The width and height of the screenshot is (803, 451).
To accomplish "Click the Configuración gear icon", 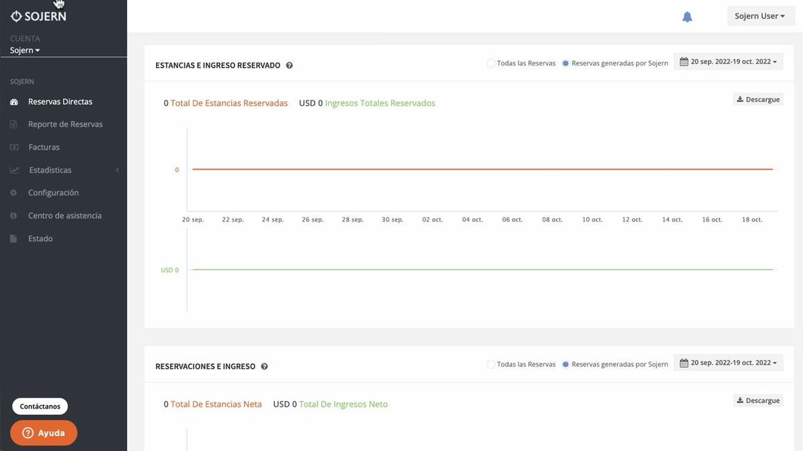I will tap(14, 193).
